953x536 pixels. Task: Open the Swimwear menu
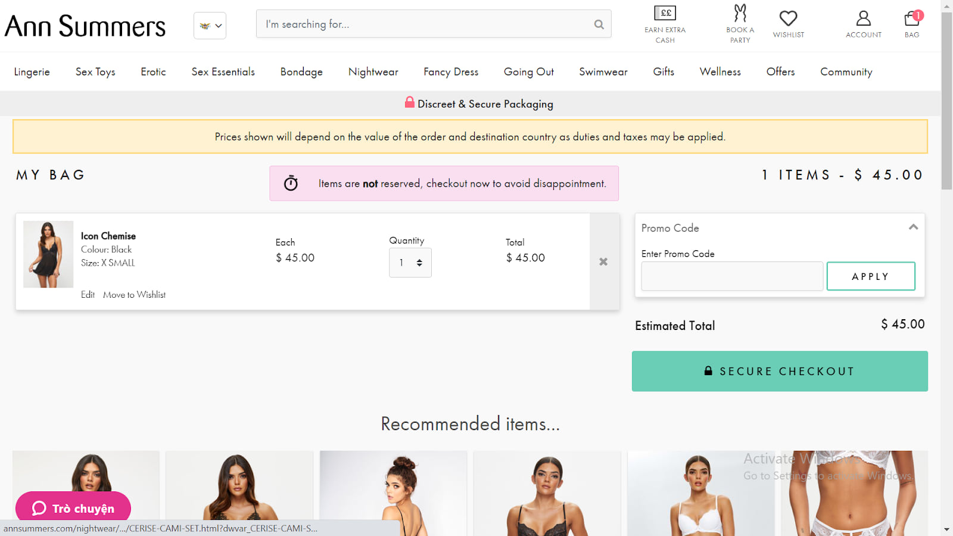coord(603,72)
